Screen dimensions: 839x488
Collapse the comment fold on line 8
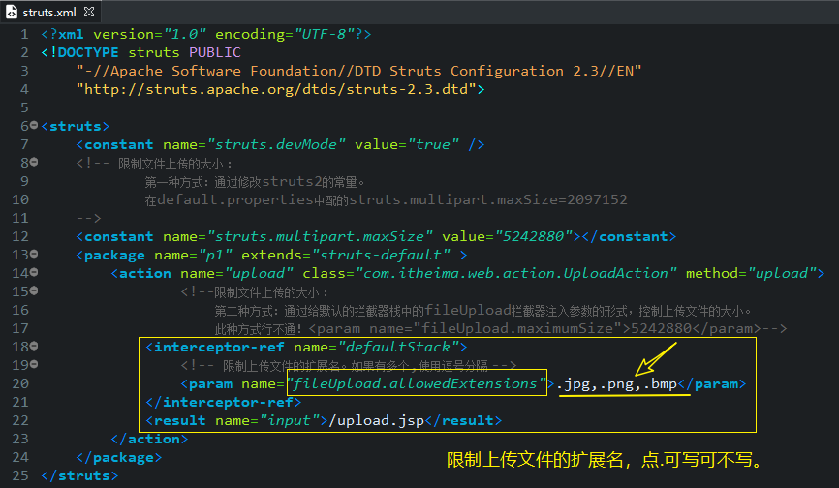pos(34,162)
